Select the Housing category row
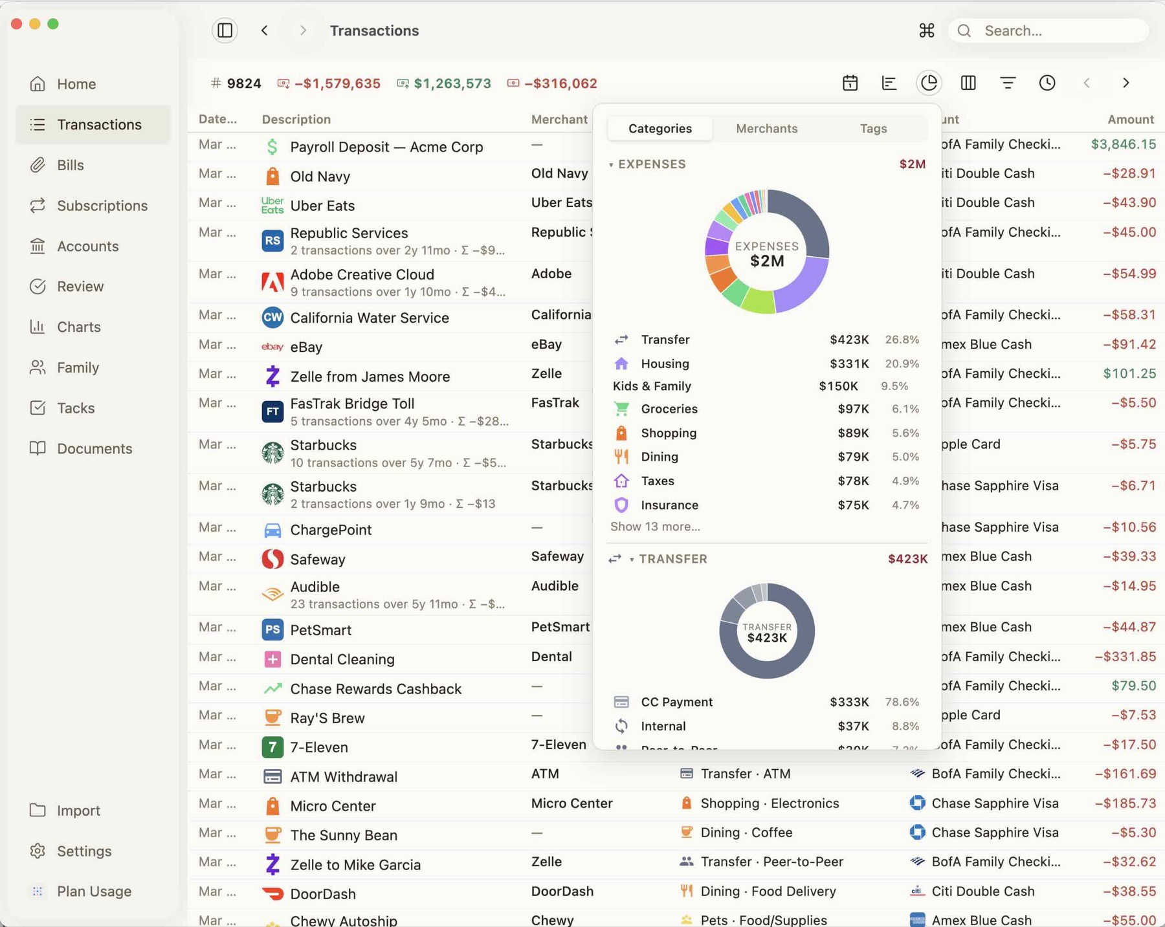 click(766, 364)
